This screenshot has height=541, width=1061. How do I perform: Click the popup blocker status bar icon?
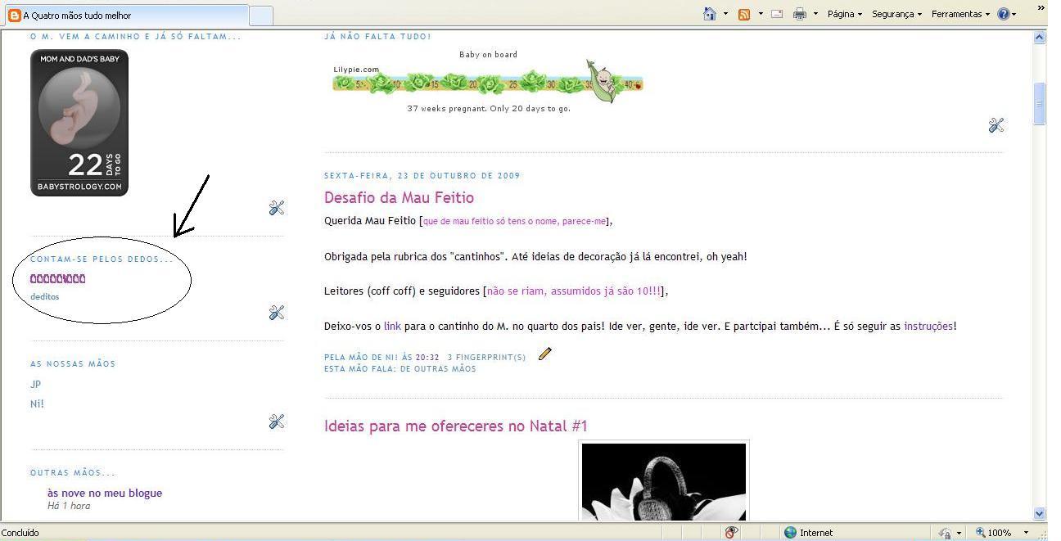(x=732, y=532)
